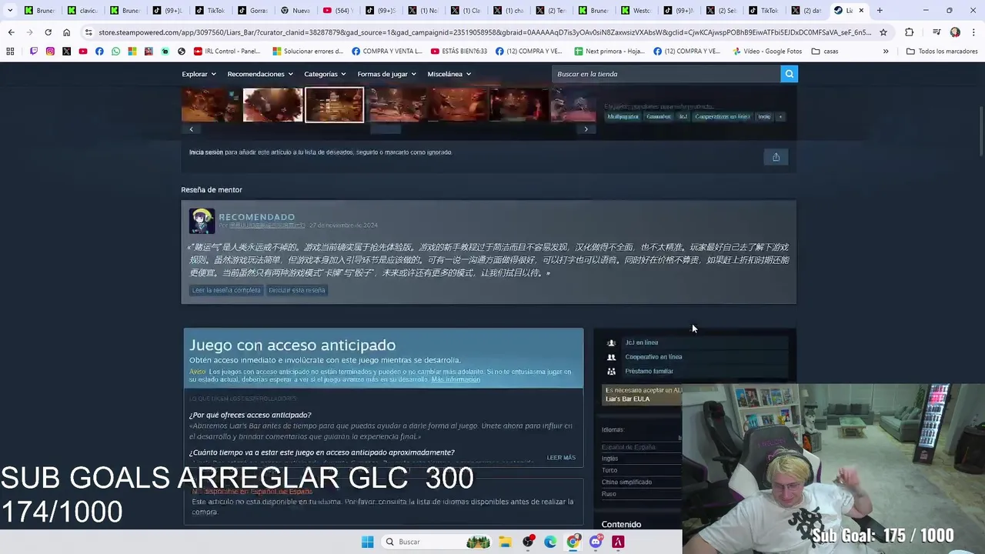The width and height of the screenshot is (985, 554).
Task: Open the Chrome extensions puzzle icon
Action: (x=910, y=32)
